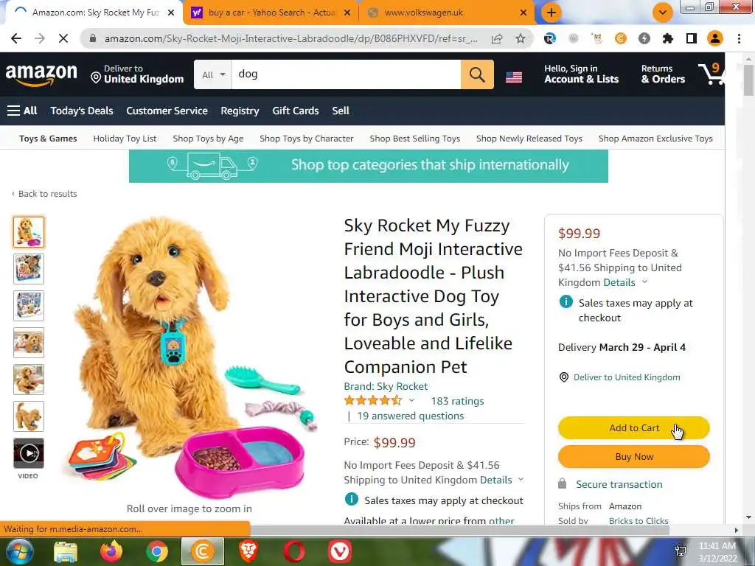Open the All hamburger menu
This screenshot has width=755, height=566.
pos(22,111)
